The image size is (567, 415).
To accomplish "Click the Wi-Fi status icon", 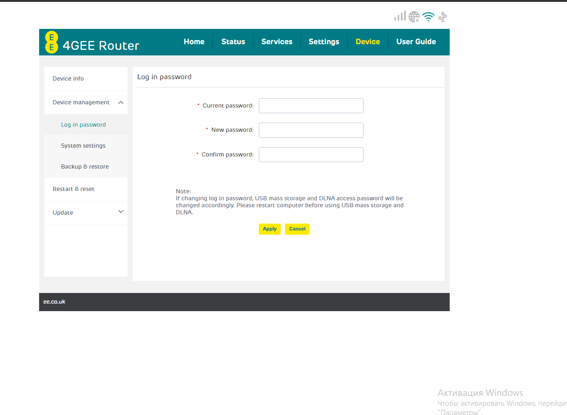I will click(x=428, y=17).
